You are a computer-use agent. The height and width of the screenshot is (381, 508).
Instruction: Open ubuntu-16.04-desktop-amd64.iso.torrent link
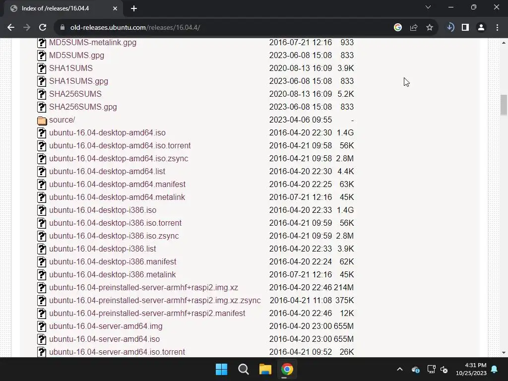pyautogui.click(x=120, y=146)
